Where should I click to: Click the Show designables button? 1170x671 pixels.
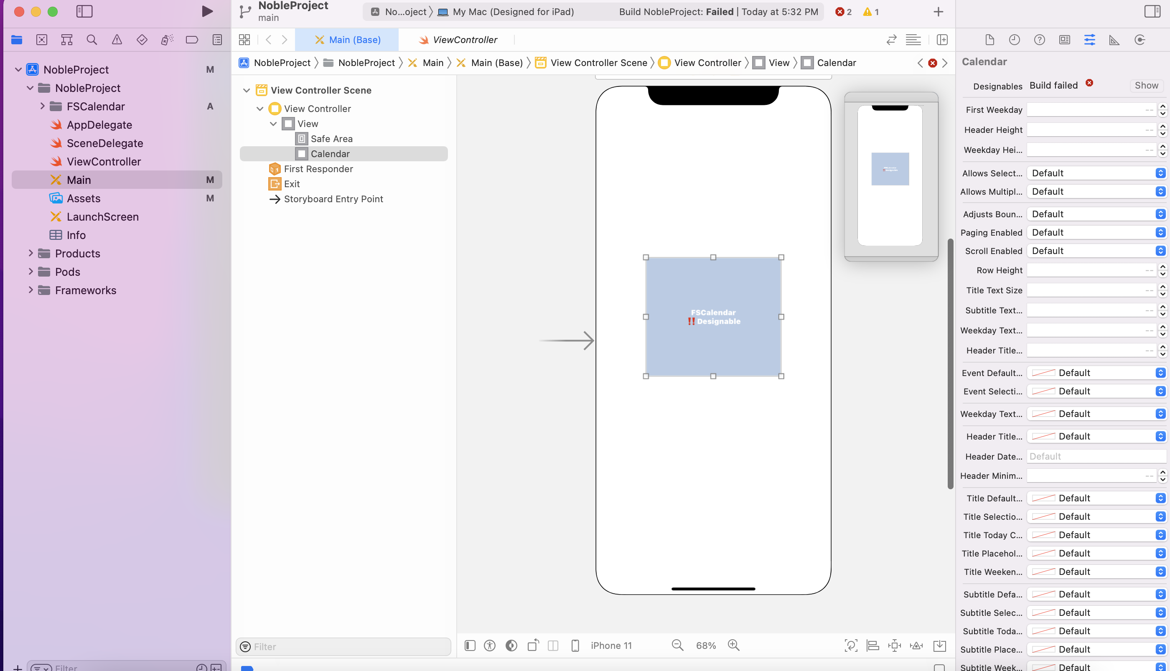pyautogui.click(x=1146, y=86)
